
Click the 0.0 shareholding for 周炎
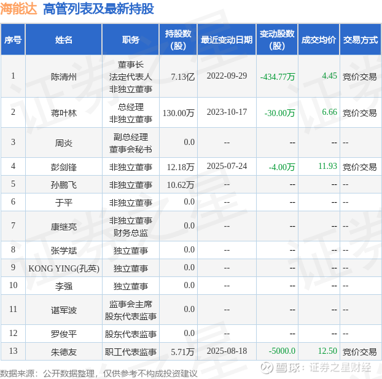coord(189,142)
